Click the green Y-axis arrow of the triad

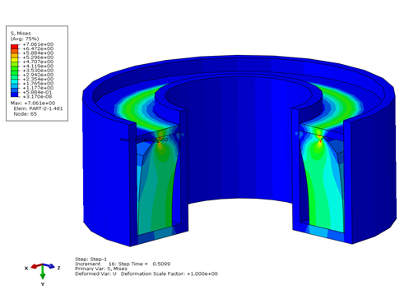click(43, 273)
